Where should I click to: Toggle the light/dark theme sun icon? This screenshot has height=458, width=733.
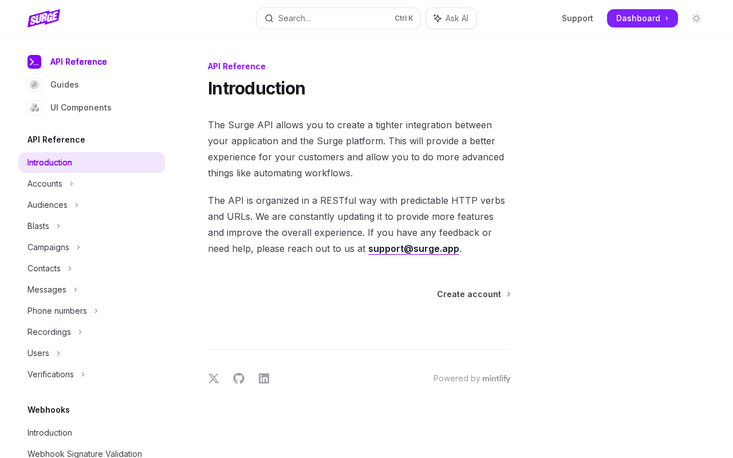click(696, 18)
